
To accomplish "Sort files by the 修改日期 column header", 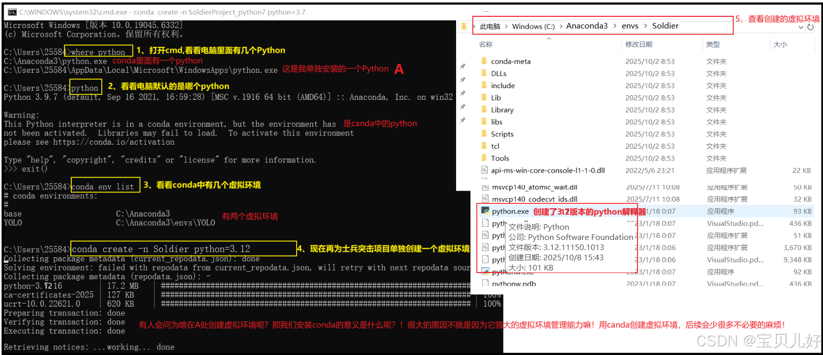I will pyautogui.click(x=639, y=44).
